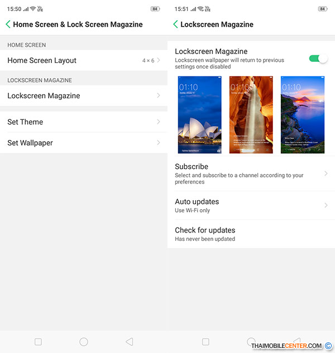The image size is (335, 353).
Task: Select coastal sunset lockscreen preview
Action: point(302,114)
